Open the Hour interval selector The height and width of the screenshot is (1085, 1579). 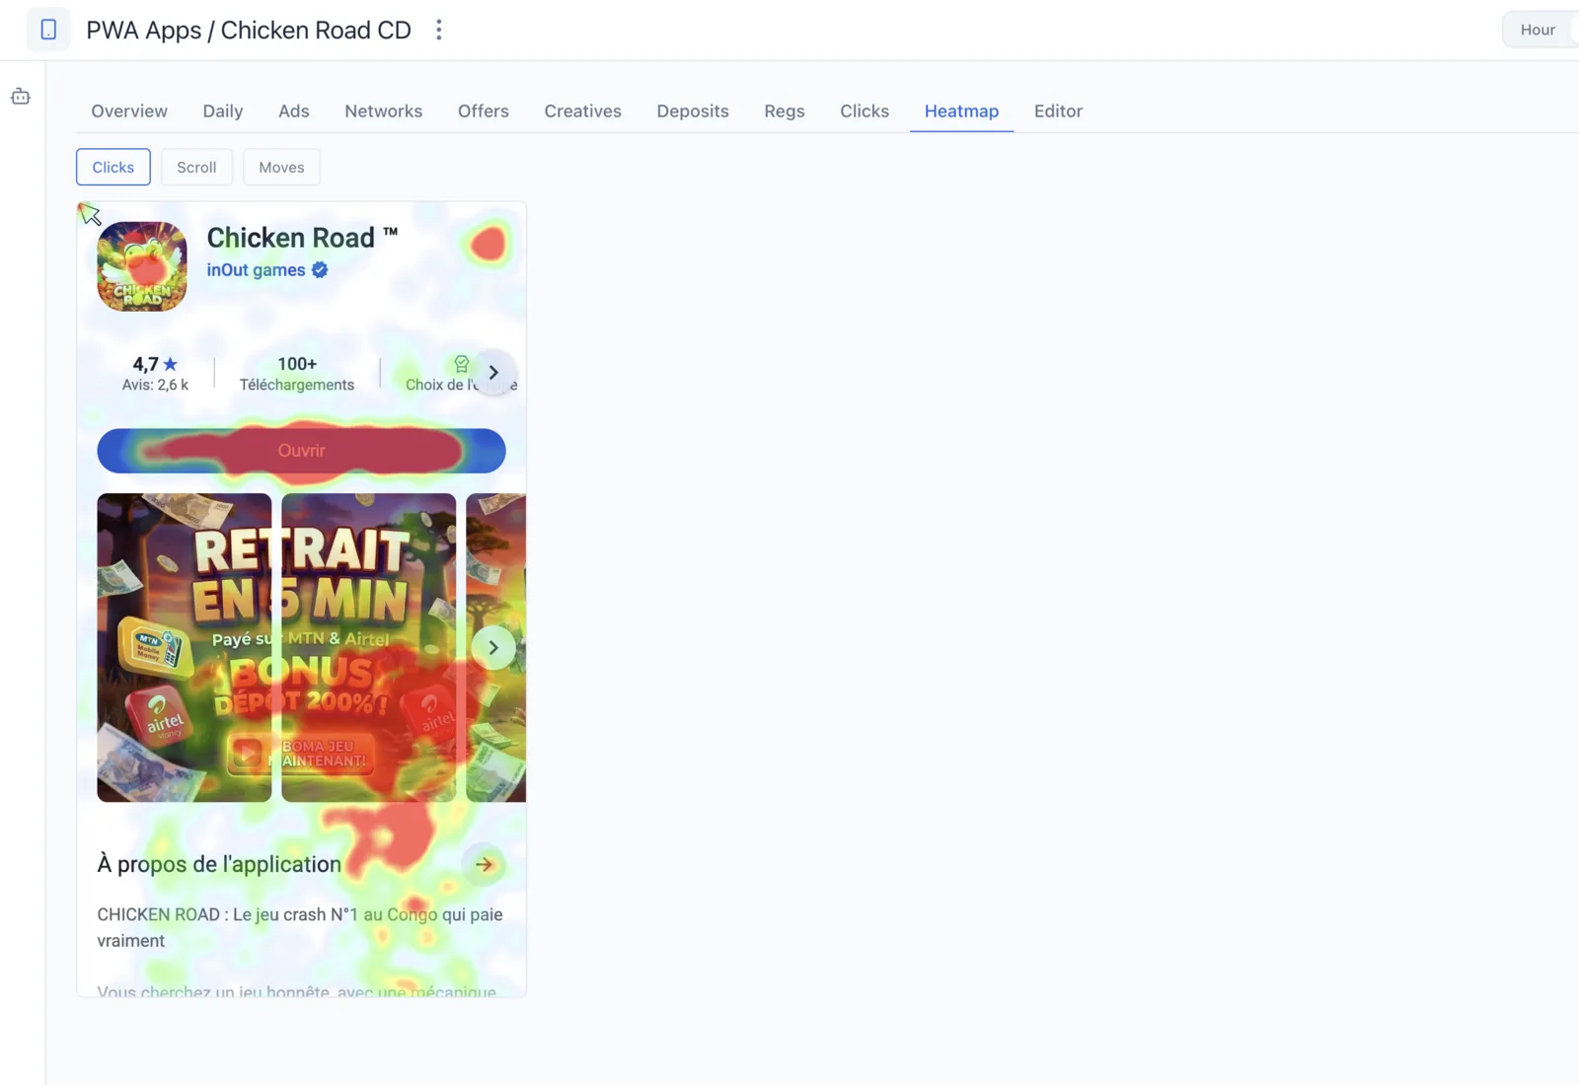[1540, 30]
